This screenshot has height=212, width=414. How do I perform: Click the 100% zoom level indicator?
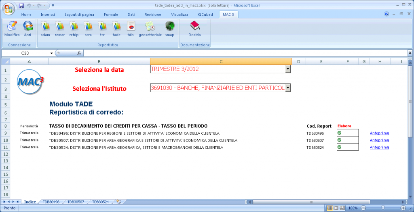pyautogui.click(x=353, y=208)
